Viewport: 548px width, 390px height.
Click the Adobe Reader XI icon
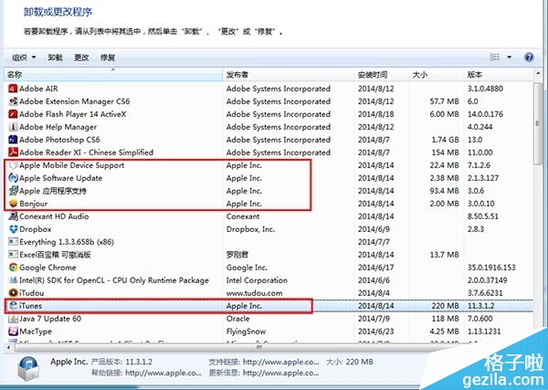(13, 153)
